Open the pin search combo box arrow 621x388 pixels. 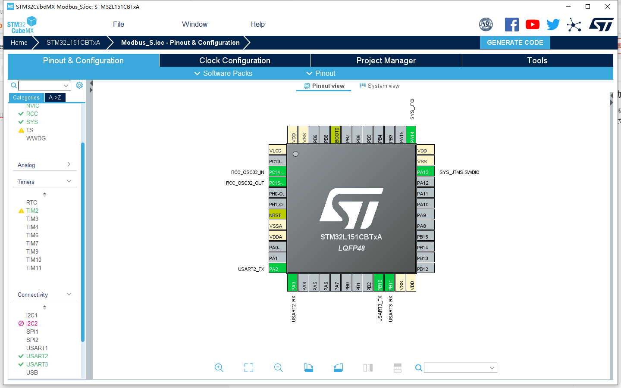coord(492,368)
